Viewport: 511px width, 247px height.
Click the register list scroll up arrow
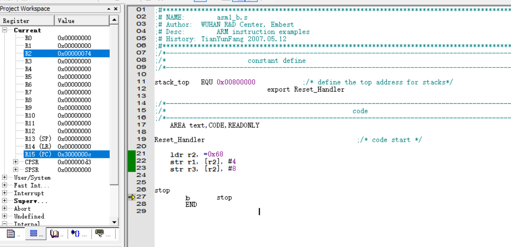[114, 20]
